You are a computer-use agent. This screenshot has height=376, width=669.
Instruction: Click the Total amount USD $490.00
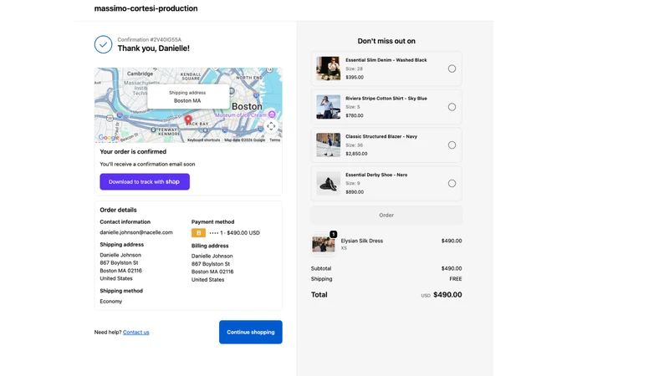[x=442, y=295]
